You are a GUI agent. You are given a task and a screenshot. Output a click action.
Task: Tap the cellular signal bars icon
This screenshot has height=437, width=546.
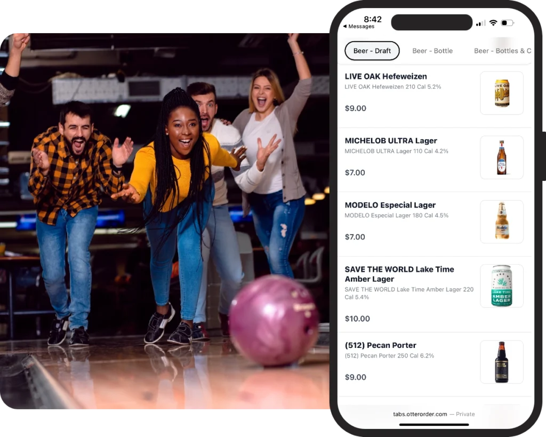480,23
